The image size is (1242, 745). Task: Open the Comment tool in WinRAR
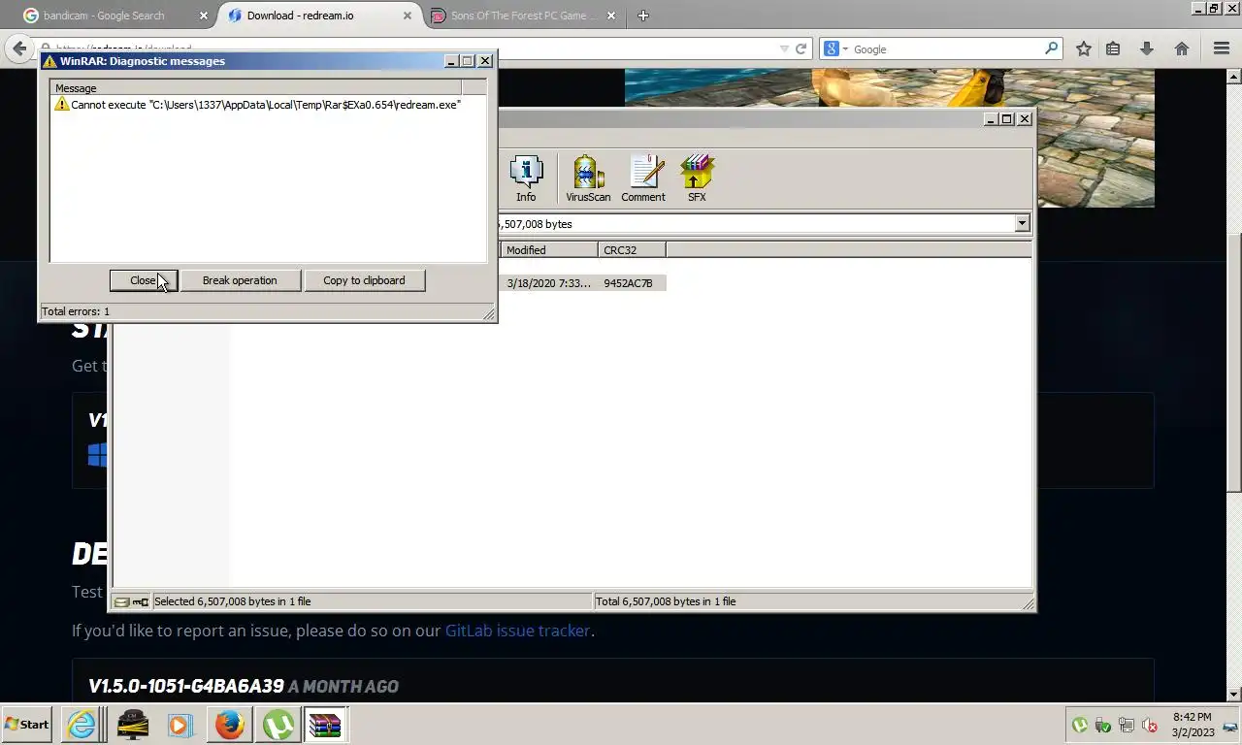(x=643, y=179)
